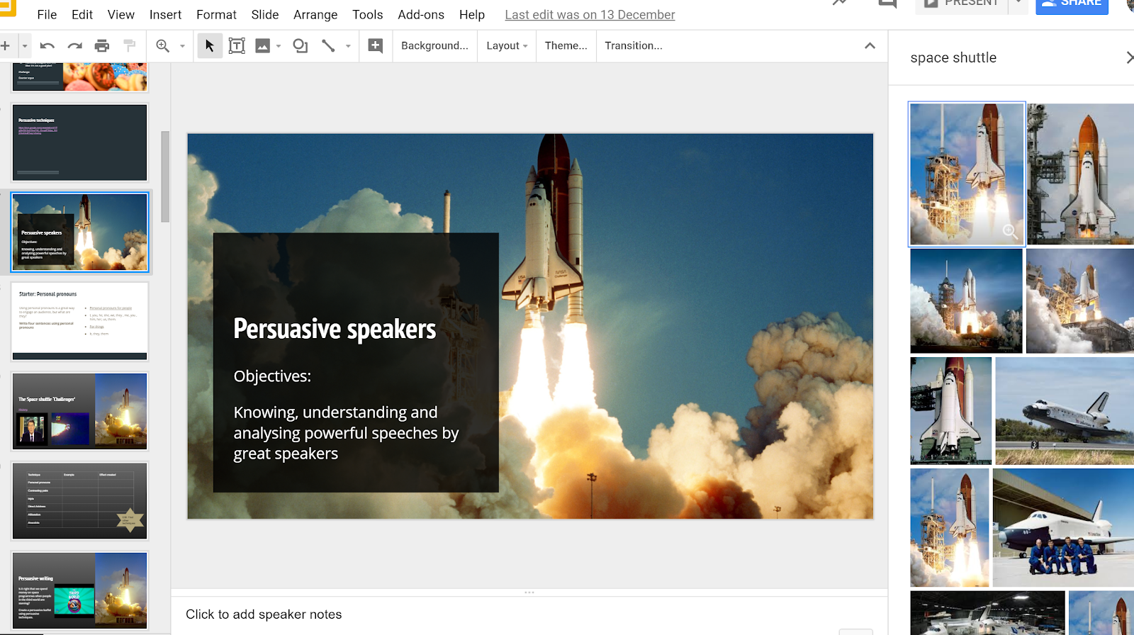Open the image source dropdown arrow
Image resolution: width=1134 pixels, height=635 pixels.
pos(279,46)
